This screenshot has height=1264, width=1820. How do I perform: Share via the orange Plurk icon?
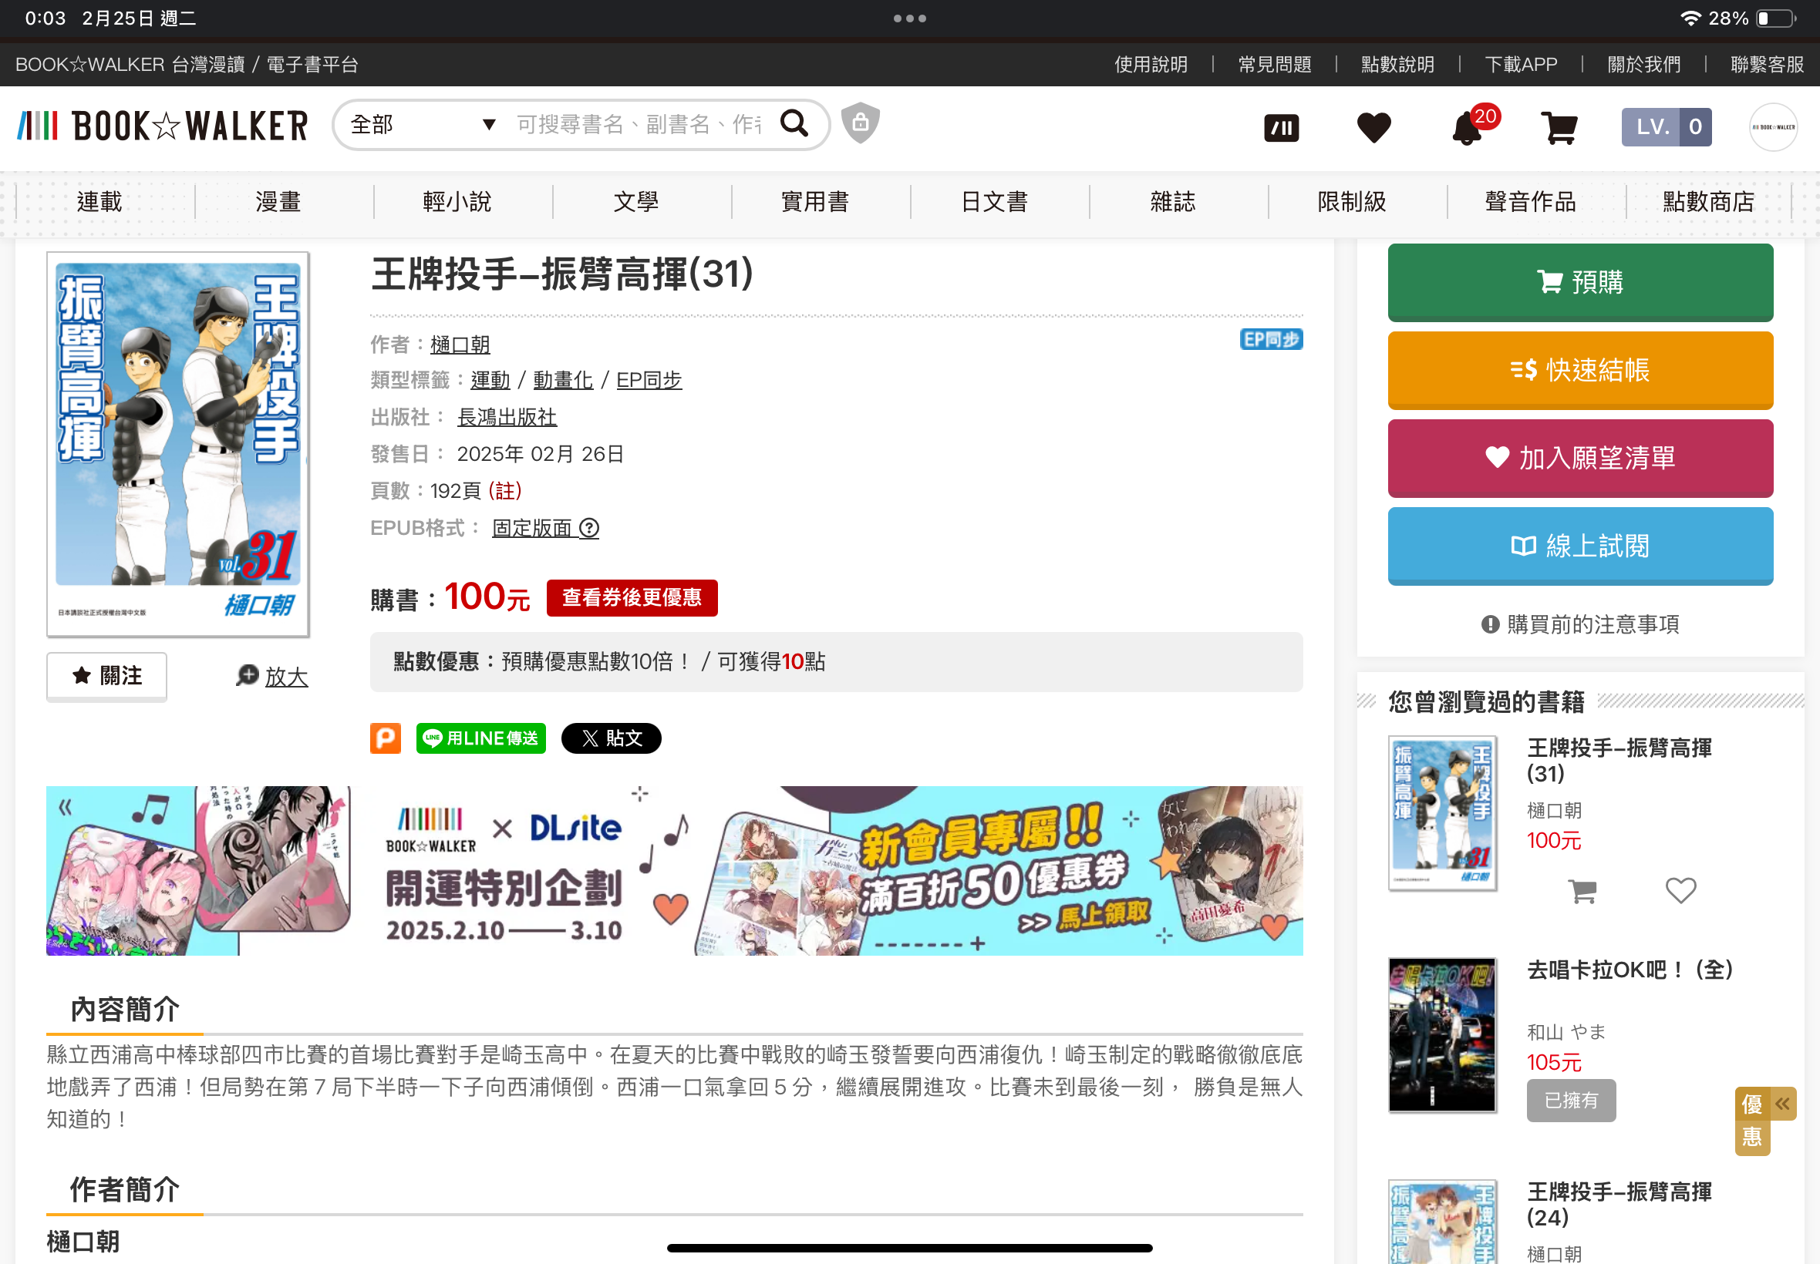click(385, 738)
